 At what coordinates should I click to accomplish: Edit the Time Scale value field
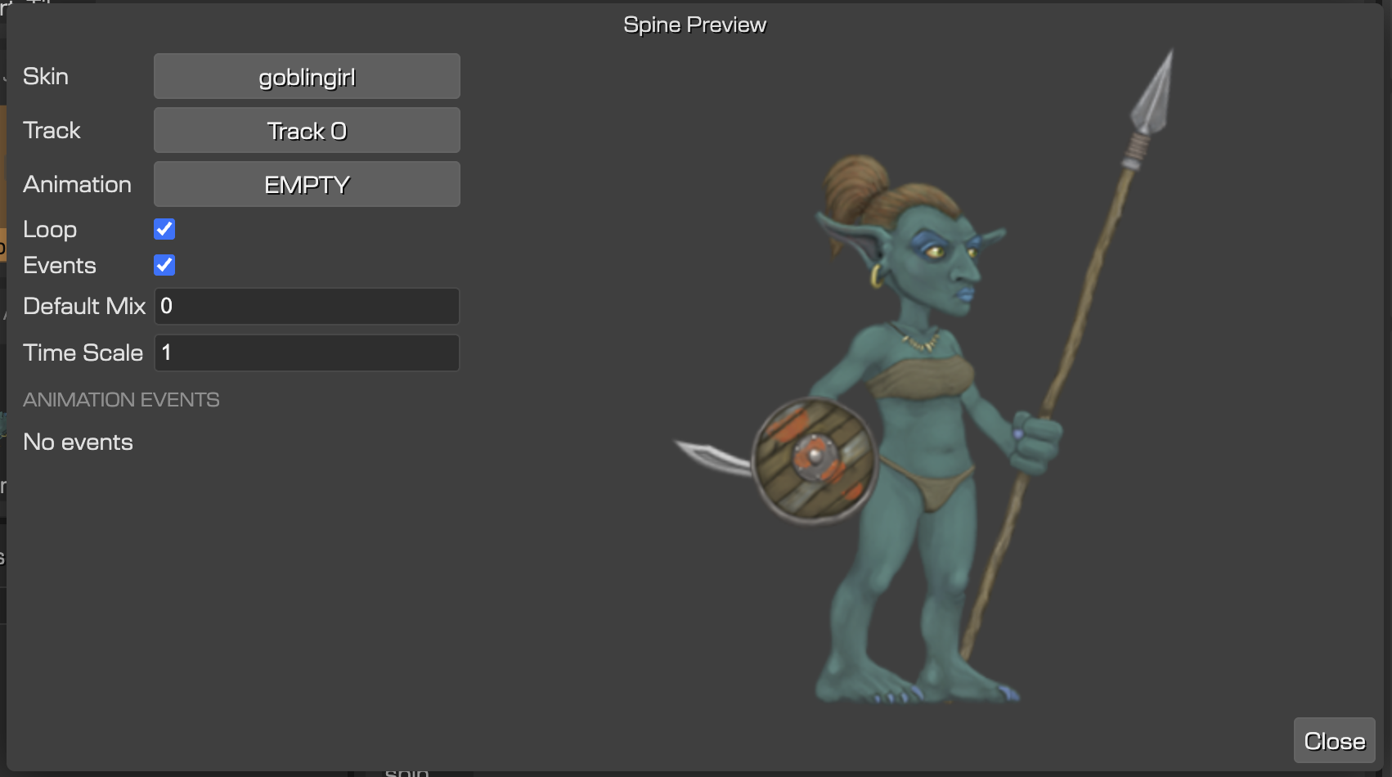pyautogui.click(x=306, y=353)
